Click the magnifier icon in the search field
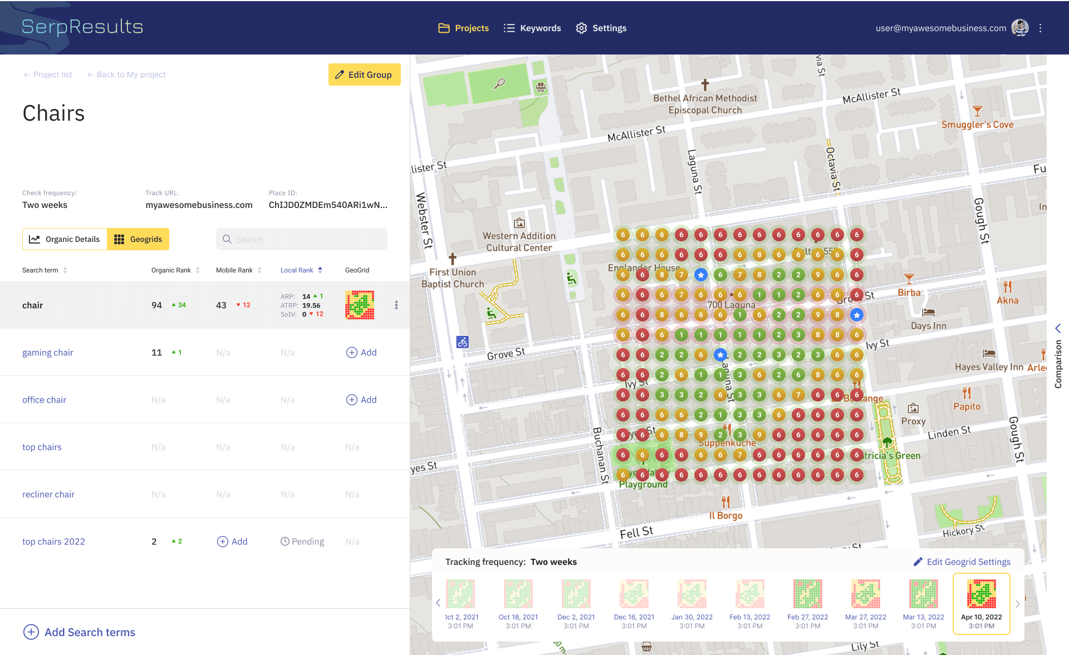This screenshot has width=1069, height=655. click(227, 239)
